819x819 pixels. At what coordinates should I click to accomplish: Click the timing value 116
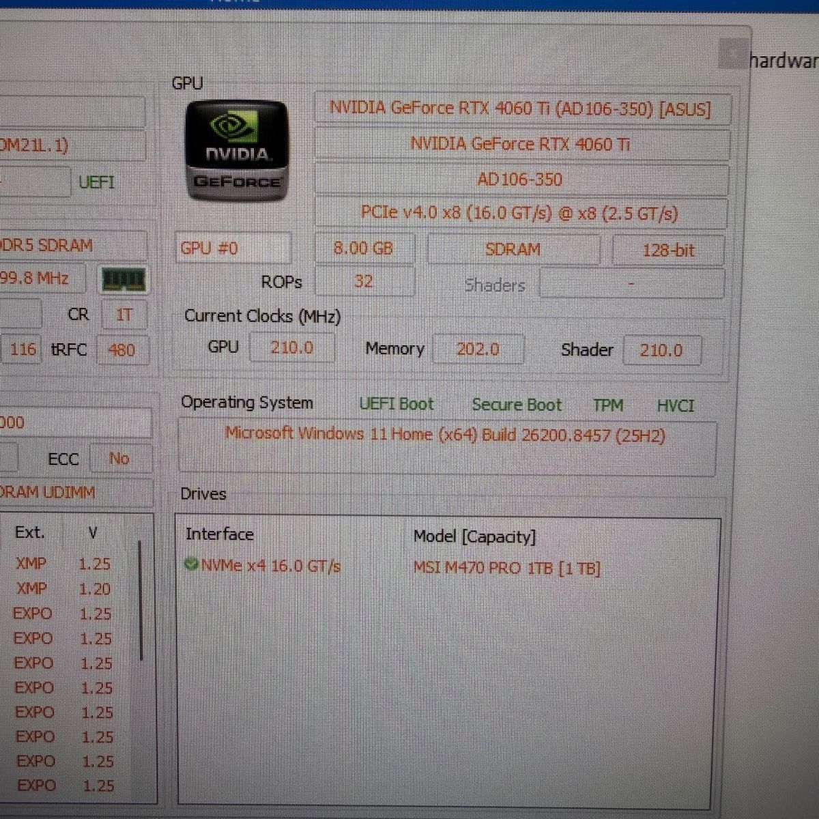pyautogui.click(x=23, y=349)
